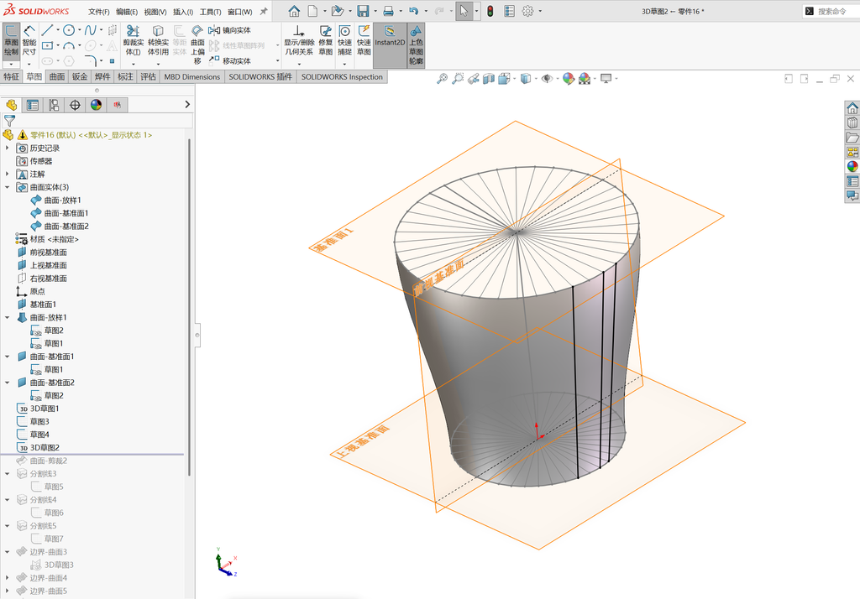Toggle the 快速捕捉 quick snaps button
Screen dimensions: 860x599
tap(344, 40)
